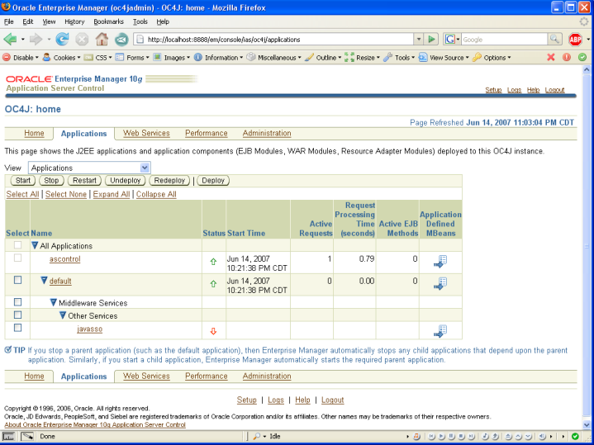The image size is (594, 445).
Task: Go back with the green Back arrow
Action: tap(10, 39)
